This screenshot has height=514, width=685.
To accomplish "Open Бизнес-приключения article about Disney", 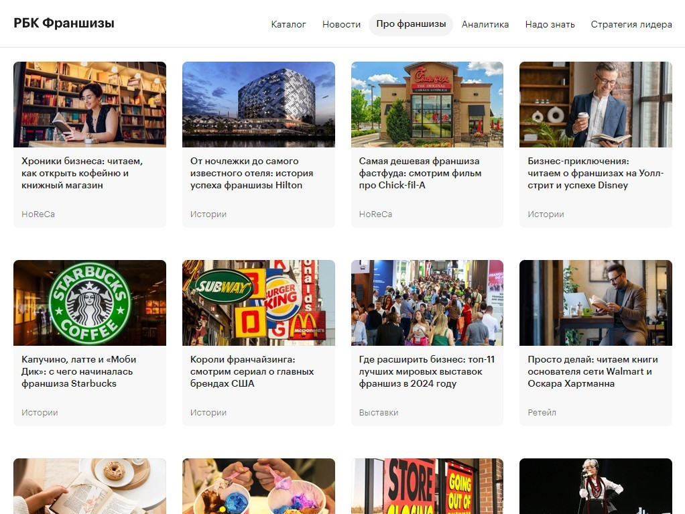I will pyautogui.click(x=595, y=173).
